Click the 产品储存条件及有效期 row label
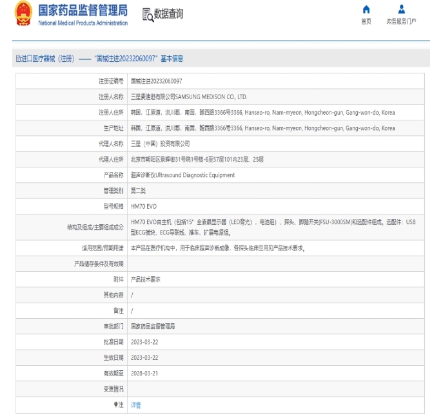This screenshot has width=434, height=416. tap(99, 263)
